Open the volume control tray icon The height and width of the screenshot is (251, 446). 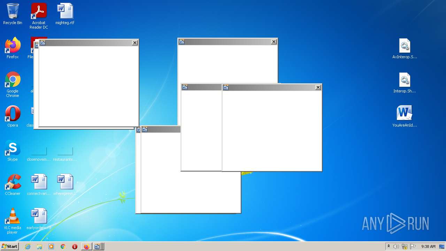coord(396,246)
